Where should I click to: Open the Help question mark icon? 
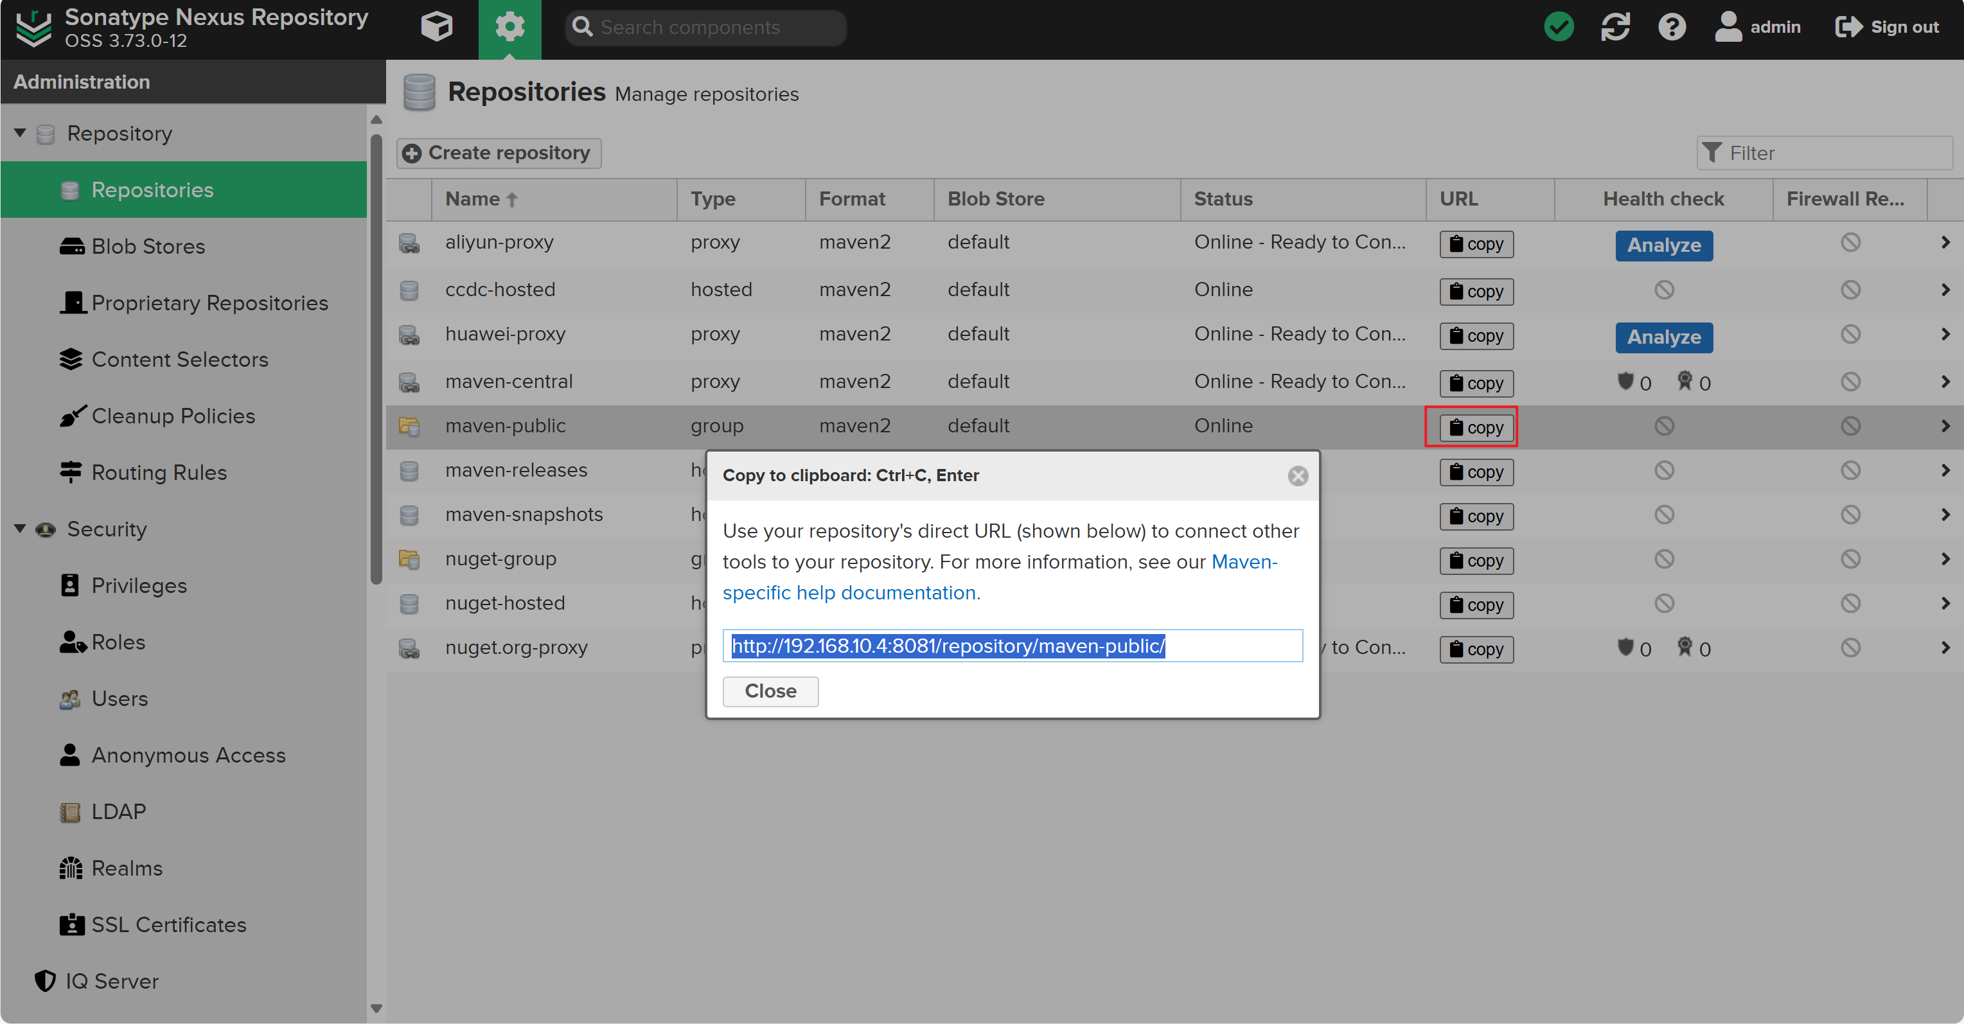pyautogui.click(x=1672, y=28)
